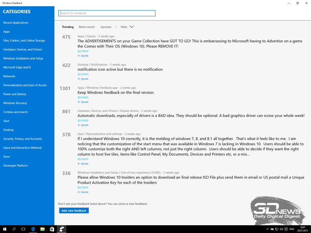Select the Start category
Image resolution: width=311 pixels, height=233 pixels.
pos(6,121)
